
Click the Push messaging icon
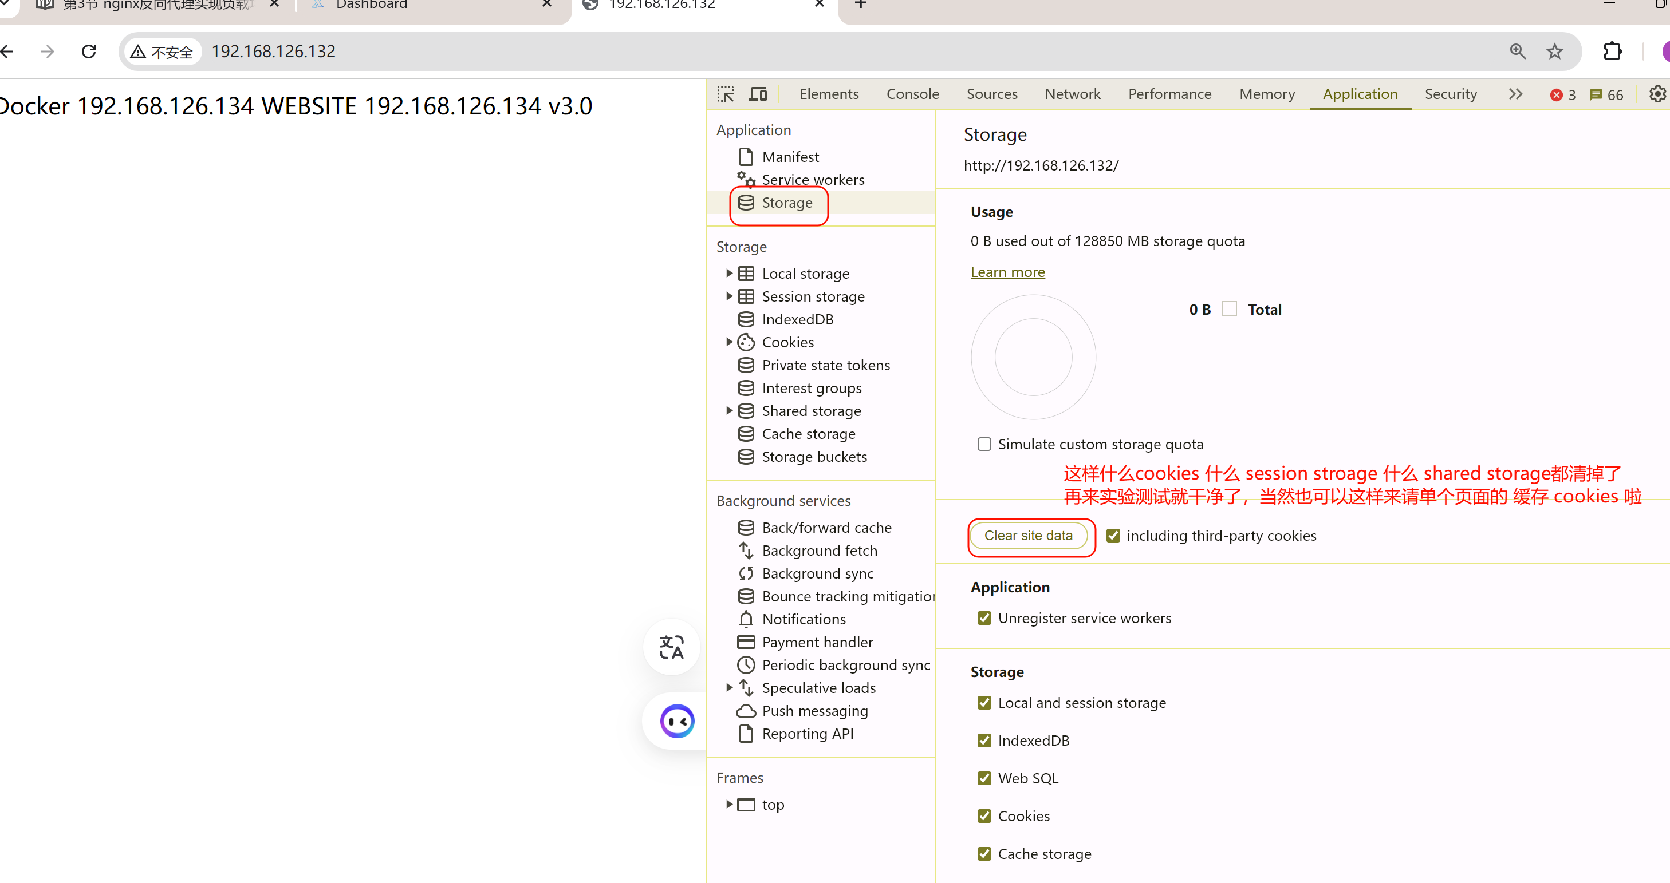click(x=747, y=710)
